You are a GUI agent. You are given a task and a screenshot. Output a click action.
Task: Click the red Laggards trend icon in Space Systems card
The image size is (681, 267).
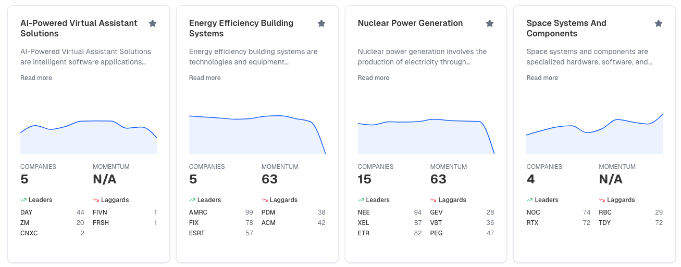(602, 200)
